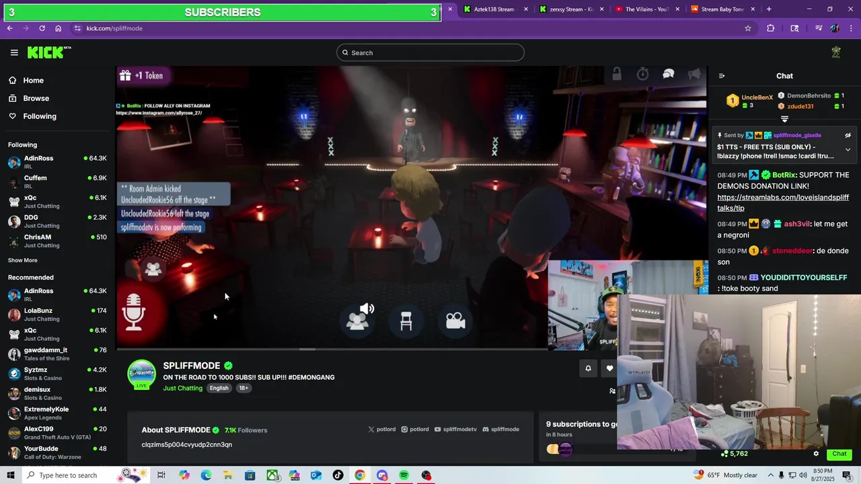The width and height of the screenshot is (861, 484).
Task: Reload the page
Action: pyautogui.click(x=42, y=28)
